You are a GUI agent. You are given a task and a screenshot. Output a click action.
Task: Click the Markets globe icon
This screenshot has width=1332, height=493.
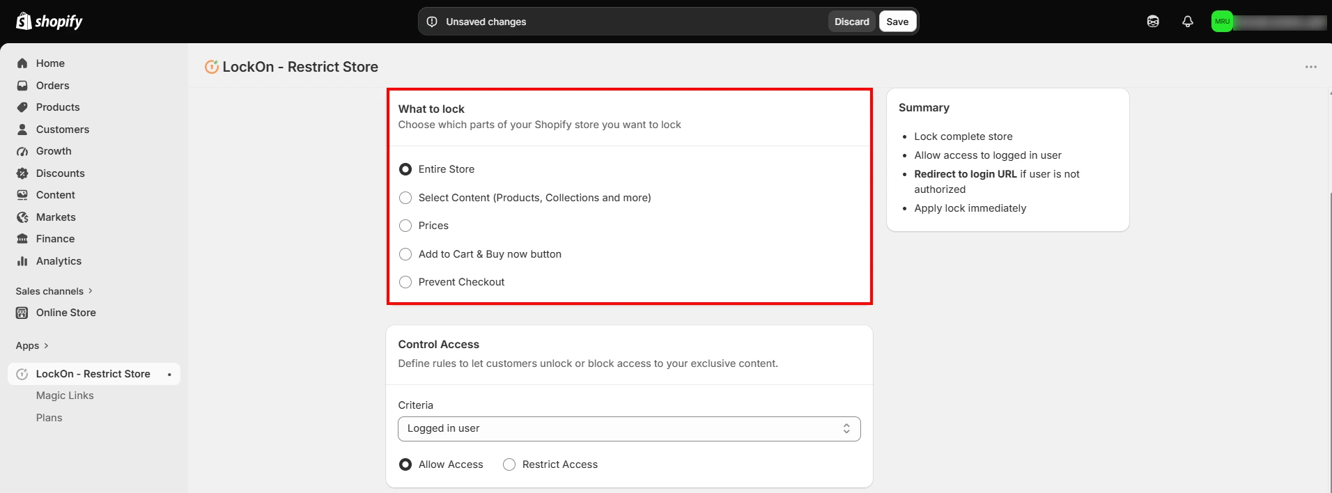(x=22, y=217)
